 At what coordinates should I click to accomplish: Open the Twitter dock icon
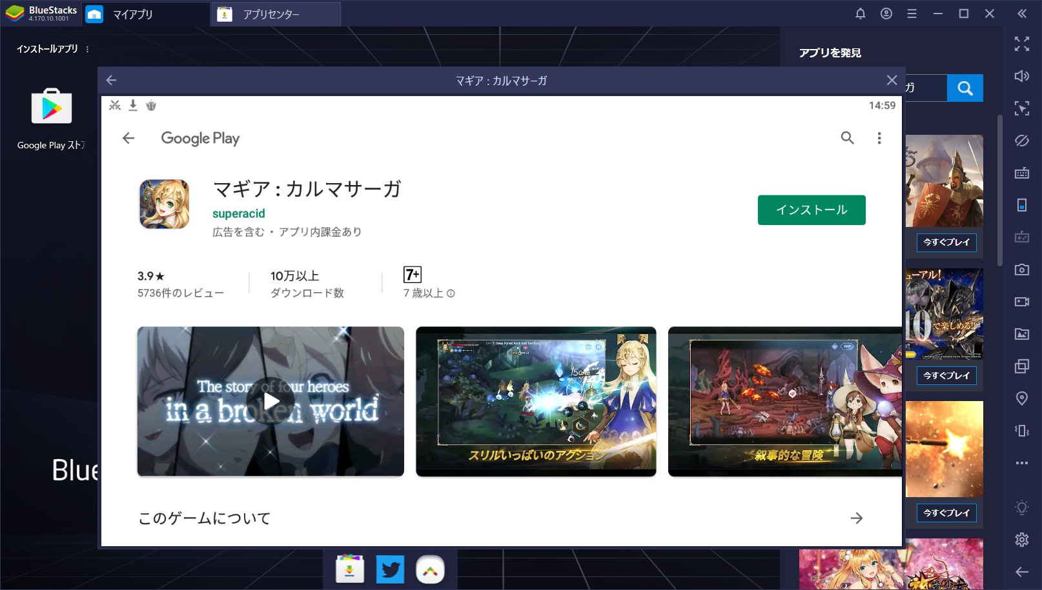coord(390,569)
